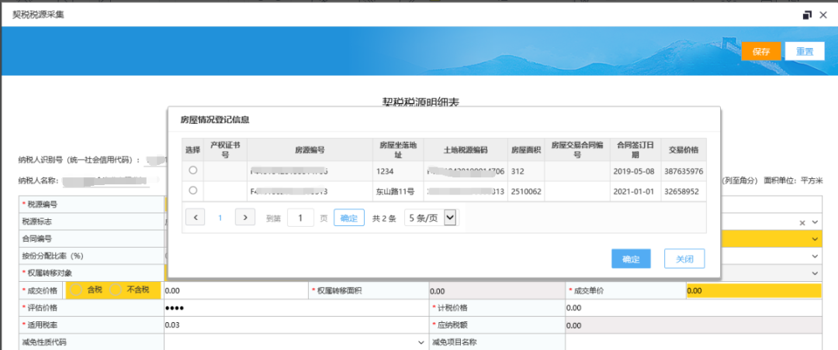Open the 5 条/页 page size dropdown
The width and height of the screenshot is (838, 350).
[x=431, y=217]
